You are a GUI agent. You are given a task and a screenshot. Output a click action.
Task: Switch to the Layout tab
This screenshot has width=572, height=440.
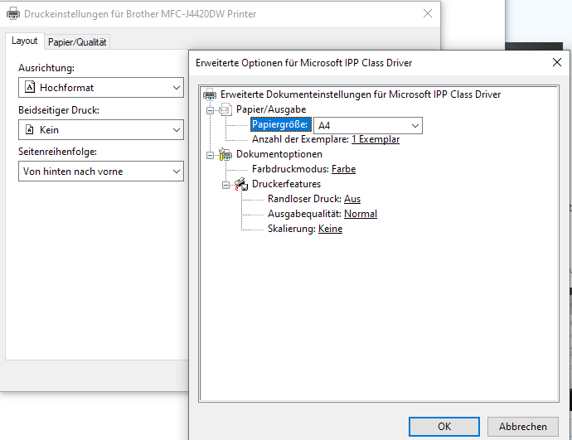(24, 41)
